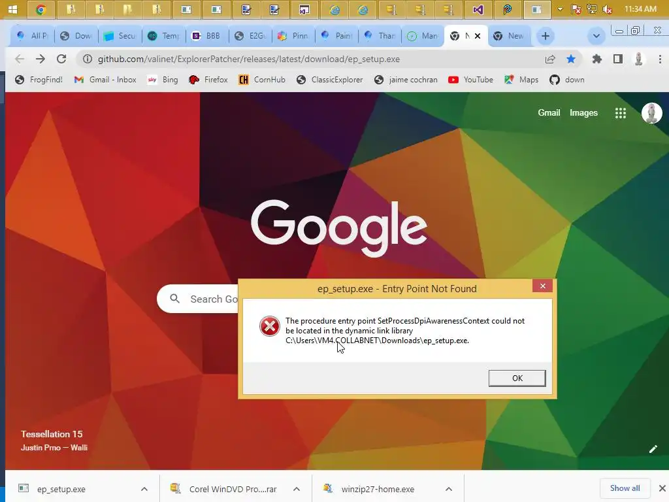Switch to the 'E2G' tab
The height and width of the screenshot is (502, 669).
coord(251,36)
